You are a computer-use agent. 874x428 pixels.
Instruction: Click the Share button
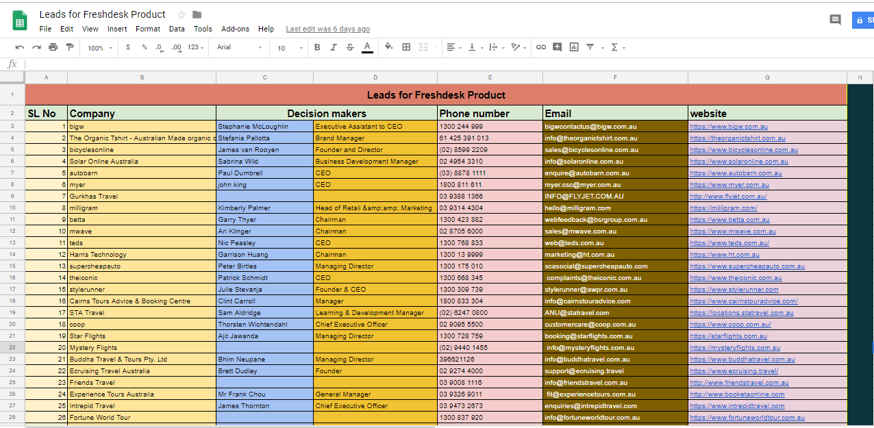pyautogui.click(x=864, y=20)
